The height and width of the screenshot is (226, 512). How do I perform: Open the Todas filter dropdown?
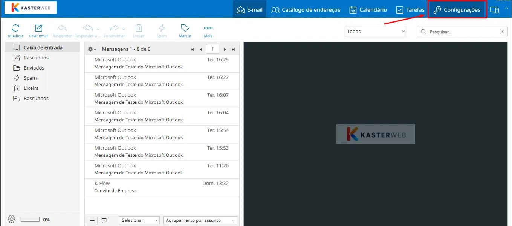tap(376, 32)
